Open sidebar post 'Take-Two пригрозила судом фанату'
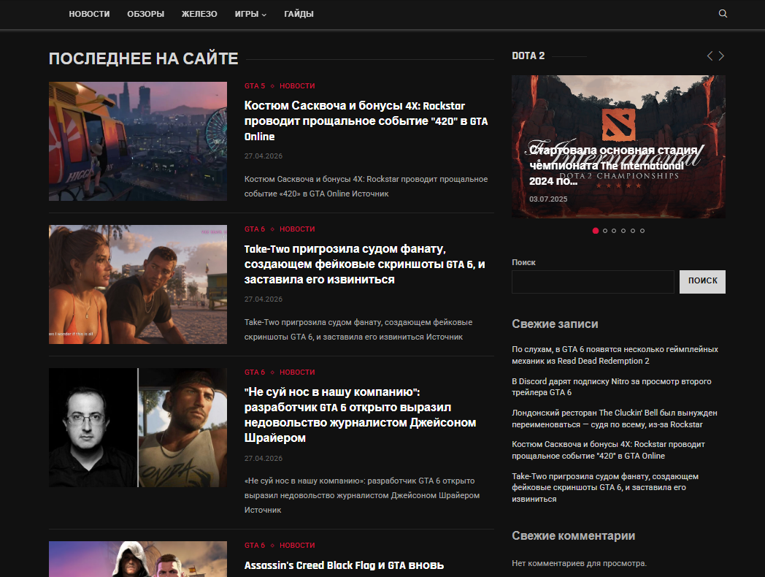The image size is (765, 577). click(x=605, y=487)
